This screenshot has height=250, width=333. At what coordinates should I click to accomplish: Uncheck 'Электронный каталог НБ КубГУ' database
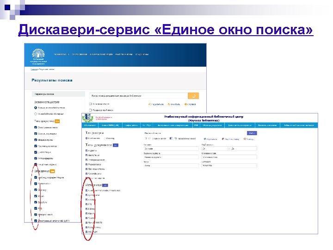pos(36,221)
